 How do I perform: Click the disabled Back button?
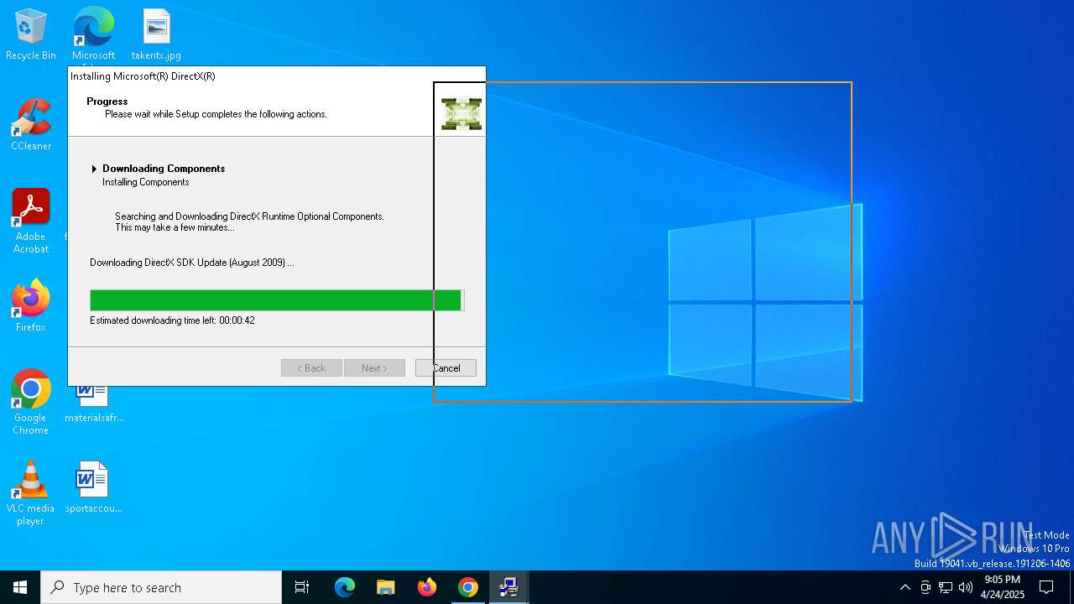pyautogui.click(x=311, y=368)
